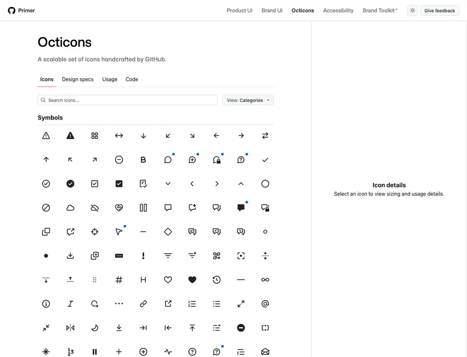Switch to the Icons tab

pyautogui.click(x=47, y=79)
